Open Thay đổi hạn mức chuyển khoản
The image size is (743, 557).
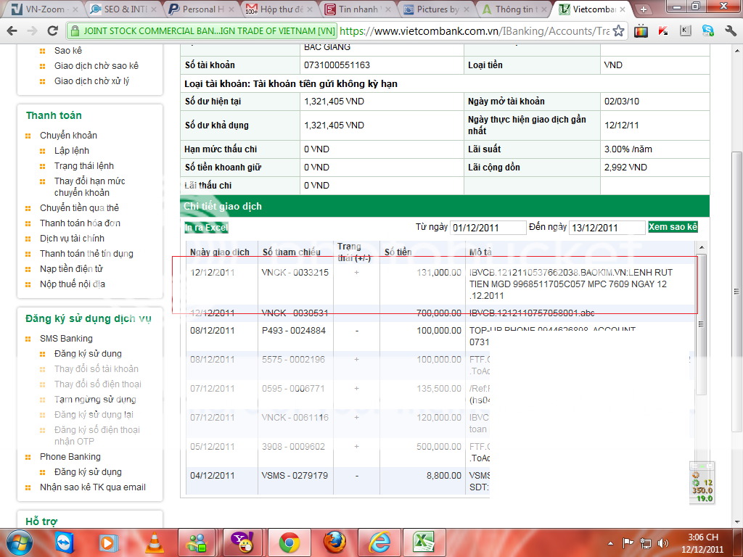point(89,186)
